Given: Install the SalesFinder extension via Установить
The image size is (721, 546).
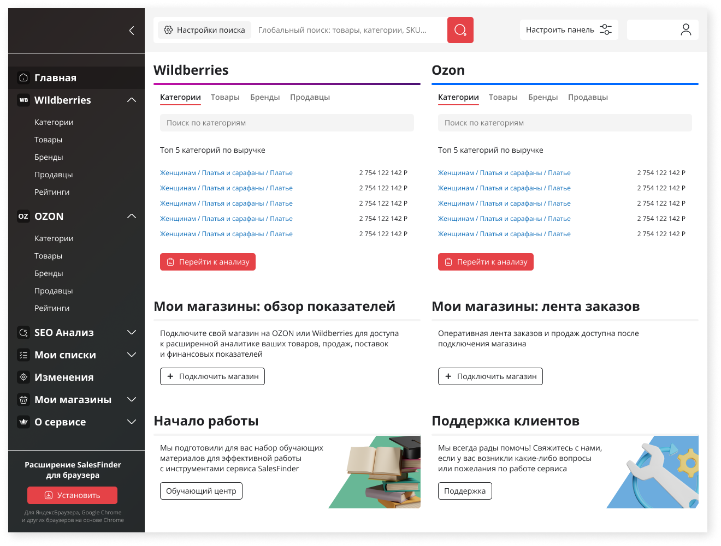Looking at the screenshot, I should point(72,495).
